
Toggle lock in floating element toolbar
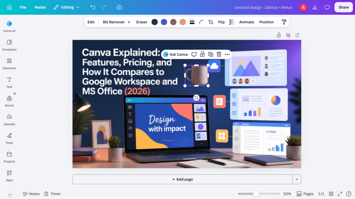tap(202, 54)
